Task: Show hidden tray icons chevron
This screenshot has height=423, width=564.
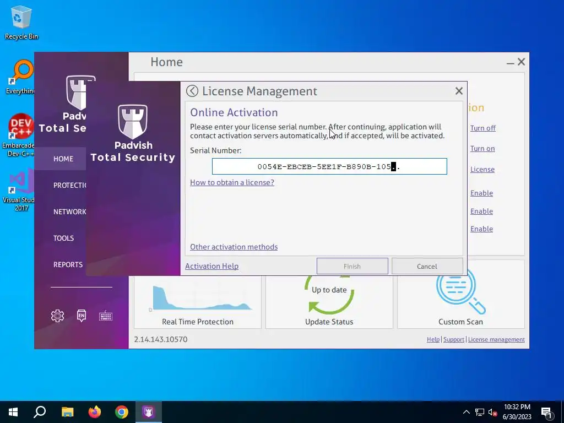Action: point(466,412)
